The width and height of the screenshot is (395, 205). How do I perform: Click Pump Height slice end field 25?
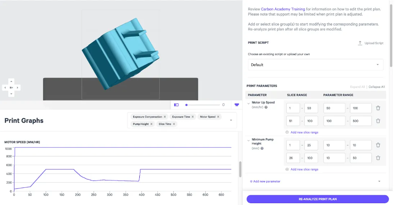(311, 145)
